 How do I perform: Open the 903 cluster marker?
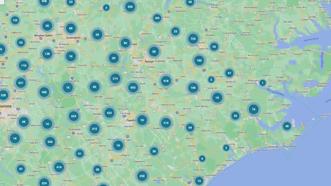point(133,88)
